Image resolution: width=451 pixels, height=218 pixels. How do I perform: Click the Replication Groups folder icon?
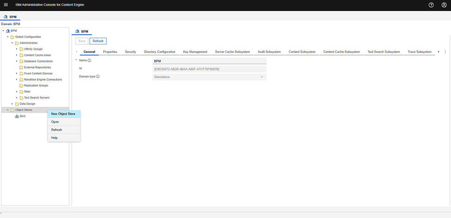tap(21, 86)
